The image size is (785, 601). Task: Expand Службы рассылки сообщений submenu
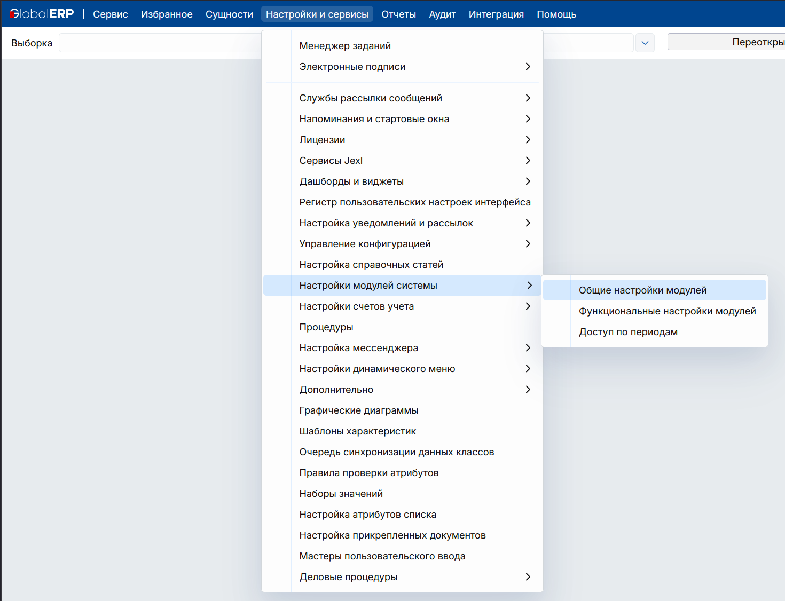(371, 98)
